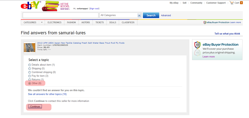Open the item thumbnail image
This screenshot has height=118, width=249.
tap(30, 48)
